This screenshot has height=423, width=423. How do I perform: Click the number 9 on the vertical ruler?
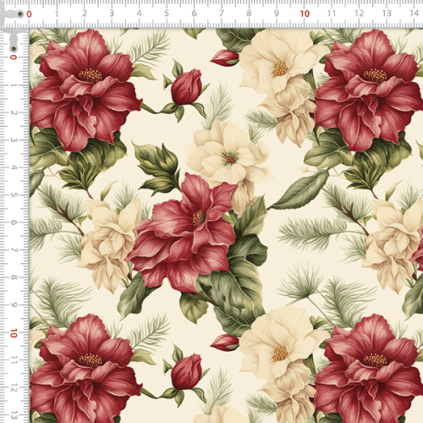pyautogui.click(x=14, y=305)
